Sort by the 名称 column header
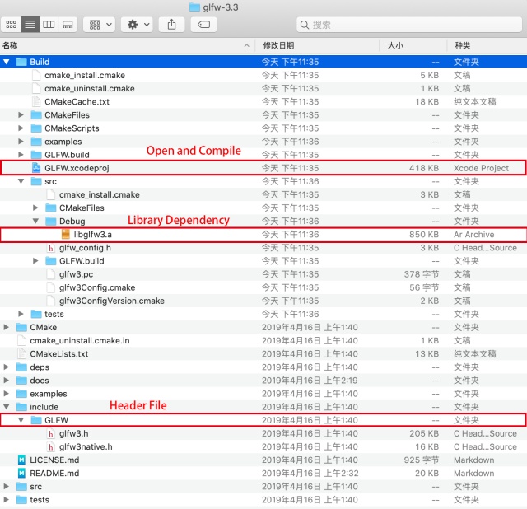The image size is (527, 509). (x=127, y=45)
